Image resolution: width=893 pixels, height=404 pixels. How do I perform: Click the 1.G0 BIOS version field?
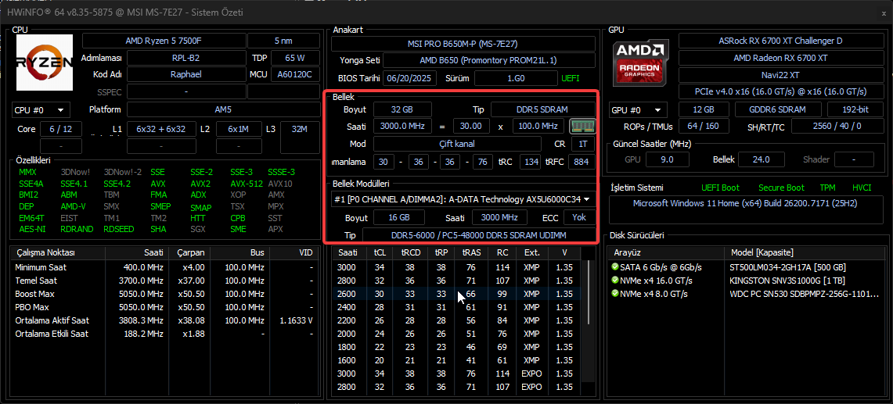516,78
